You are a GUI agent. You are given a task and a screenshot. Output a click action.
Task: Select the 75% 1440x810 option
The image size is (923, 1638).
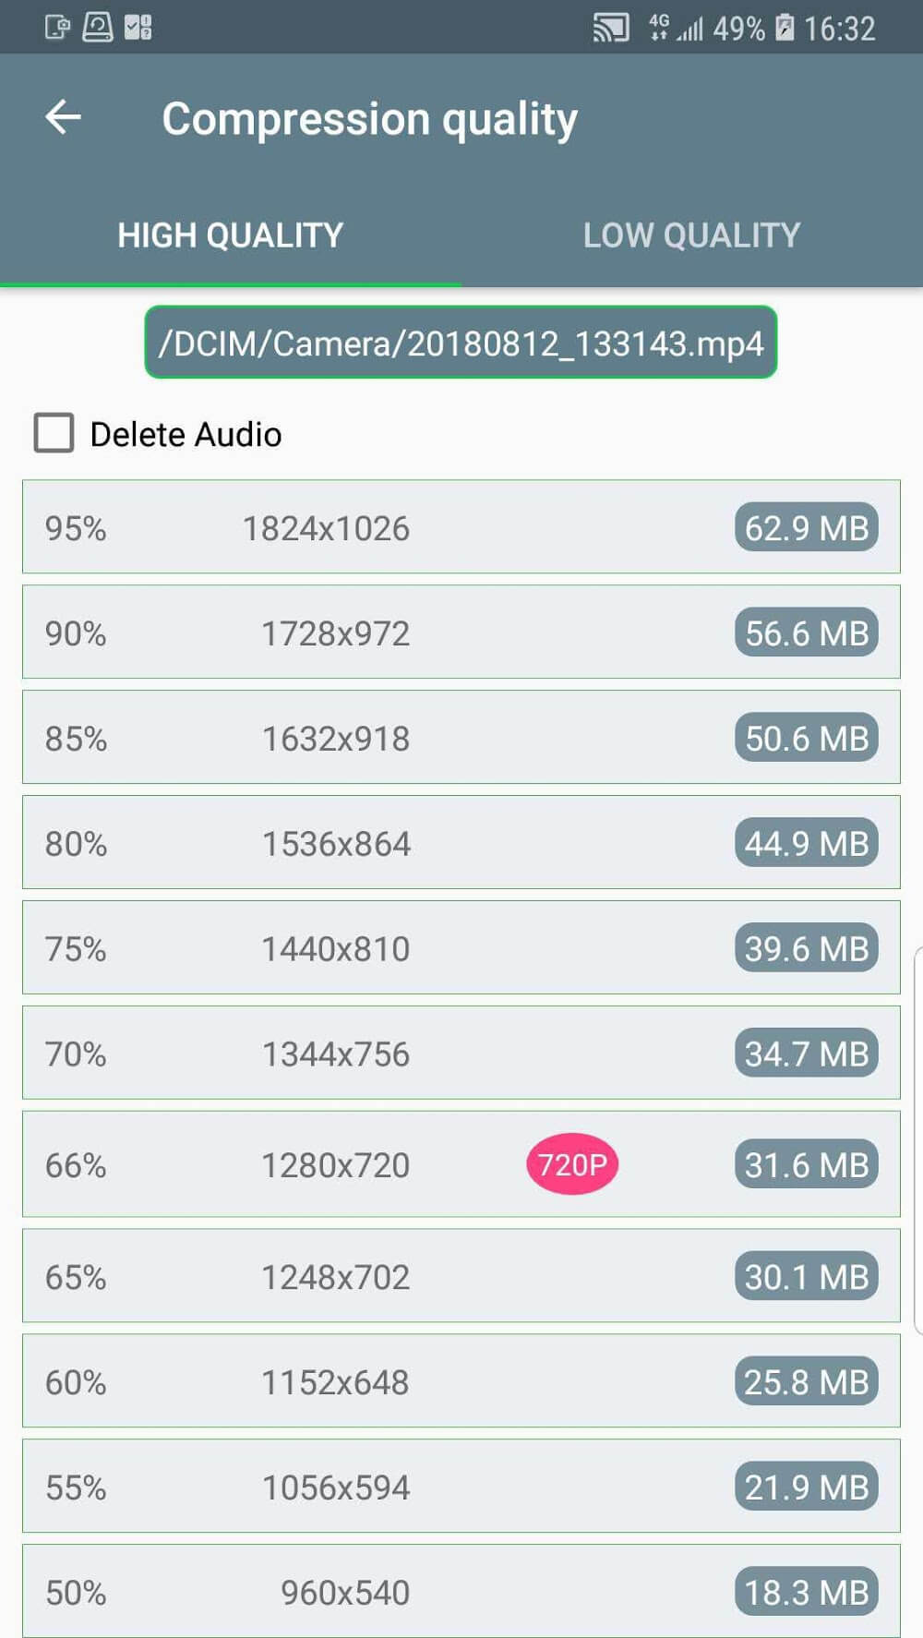461,948
